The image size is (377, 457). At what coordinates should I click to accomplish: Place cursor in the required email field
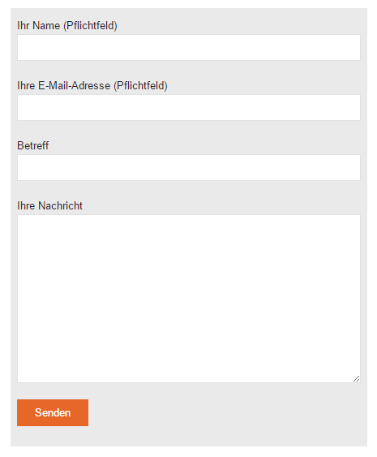pyautogui.click(x=189, y=107)
